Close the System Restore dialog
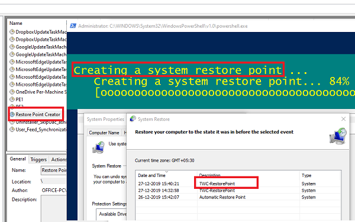The width and height of the screenshot is (355, 222). [x=343, y=119]
